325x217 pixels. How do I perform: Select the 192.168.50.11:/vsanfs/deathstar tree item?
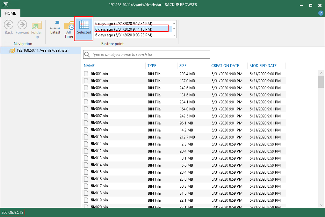pyautogui.click(x=41, y=50)
